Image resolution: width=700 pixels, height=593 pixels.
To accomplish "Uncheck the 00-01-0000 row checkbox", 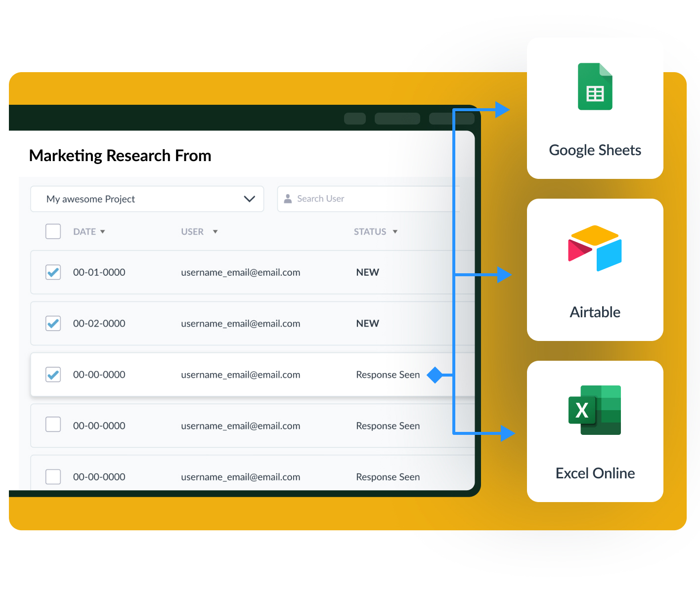I will point(53,272).
